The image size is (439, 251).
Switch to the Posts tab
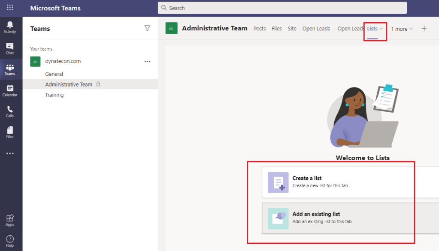point(260,29)
